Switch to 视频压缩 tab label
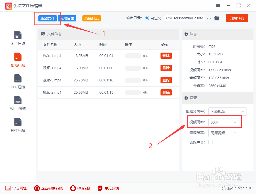The image size is (256, 194). coord(18,65)
